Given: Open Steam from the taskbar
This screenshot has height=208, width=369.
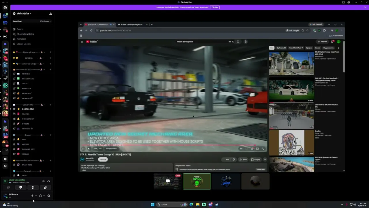Looking at the screenshot, I should click(x=216, y=205).
